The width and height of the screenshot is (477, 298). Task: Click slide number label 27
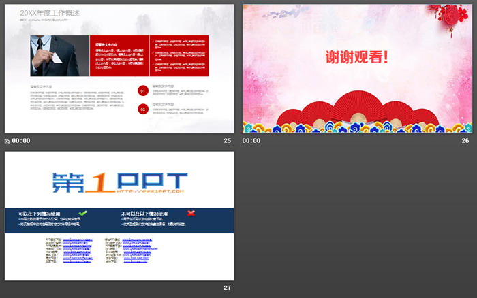[x=227, y=288]
